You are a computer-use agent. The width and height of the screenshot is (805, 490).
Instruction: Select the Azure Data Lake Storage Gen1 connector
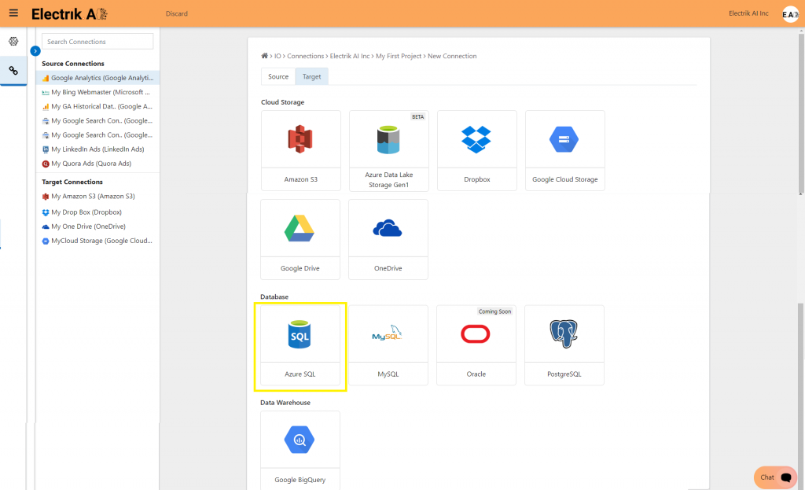click(x=388, y=149)
